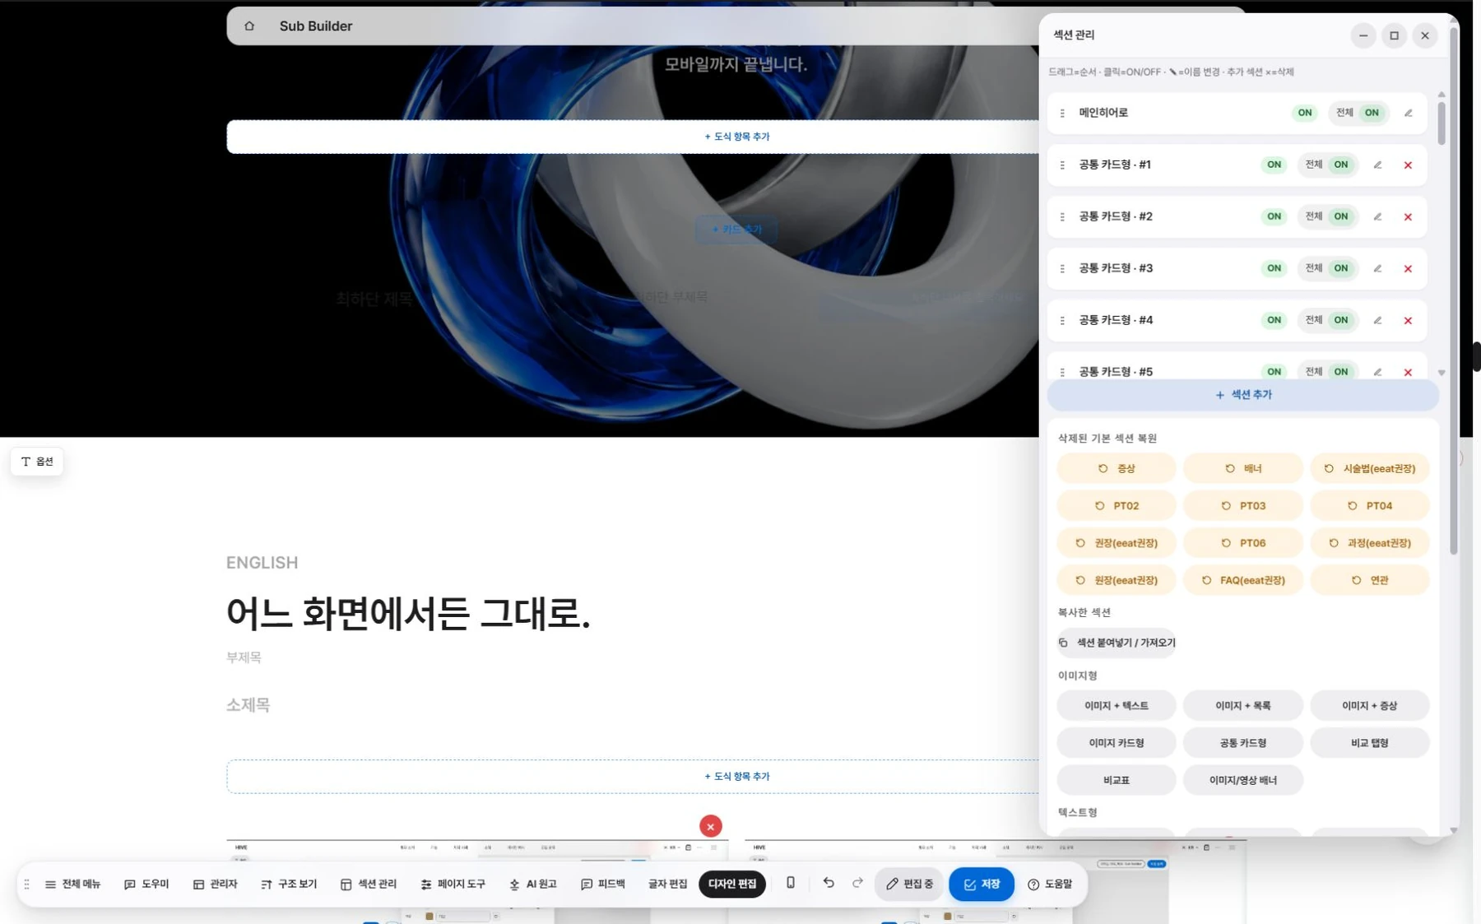Click section list scrollbar down arrow
The width and height of the screenshot is (1481, 924).
click(1442, 373)
